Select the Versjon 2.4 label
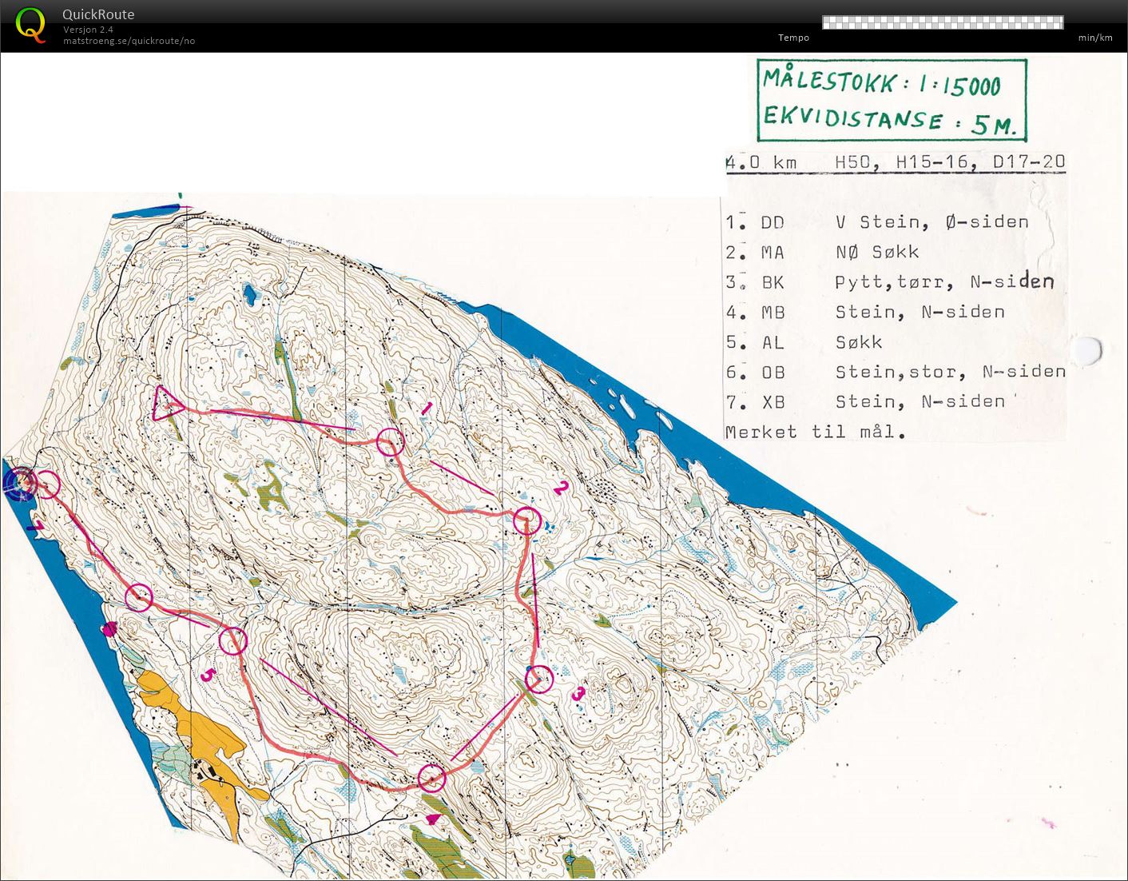 [x=88, y=30]
